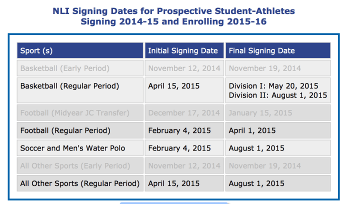Click the "Initial Signing Date" column header
The width and height of the screenshot is (350, 204).
tap(182, 50)
